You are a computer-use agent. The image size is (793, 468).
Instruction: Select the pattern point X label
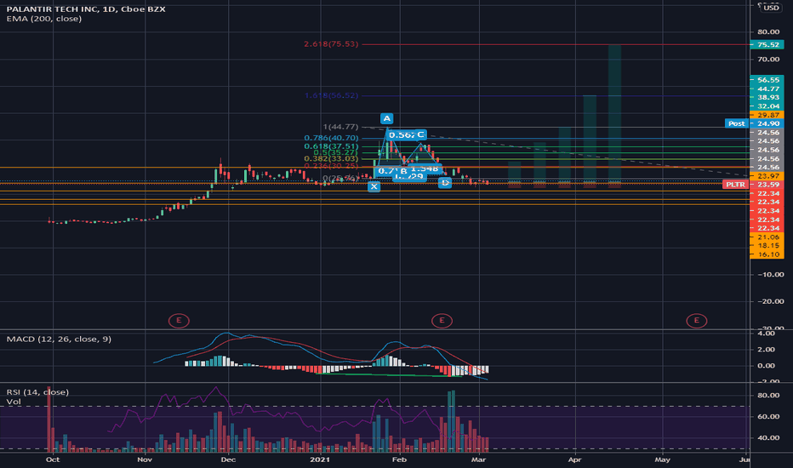(x=374, y=186)
